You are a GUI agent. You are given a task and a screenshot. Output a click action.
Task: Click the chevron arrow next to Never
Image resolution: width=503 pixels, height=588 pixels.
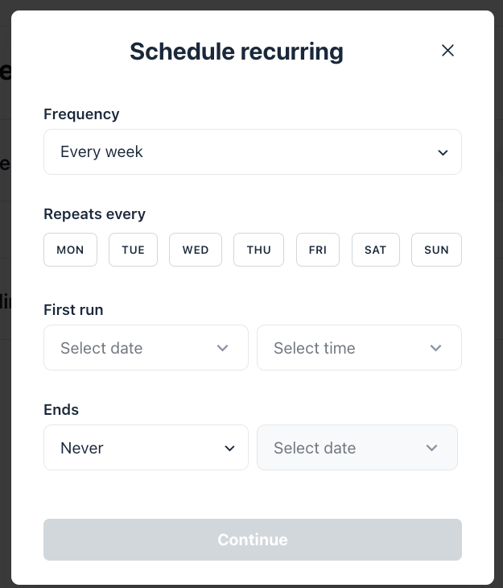click(x=229, y=448)
